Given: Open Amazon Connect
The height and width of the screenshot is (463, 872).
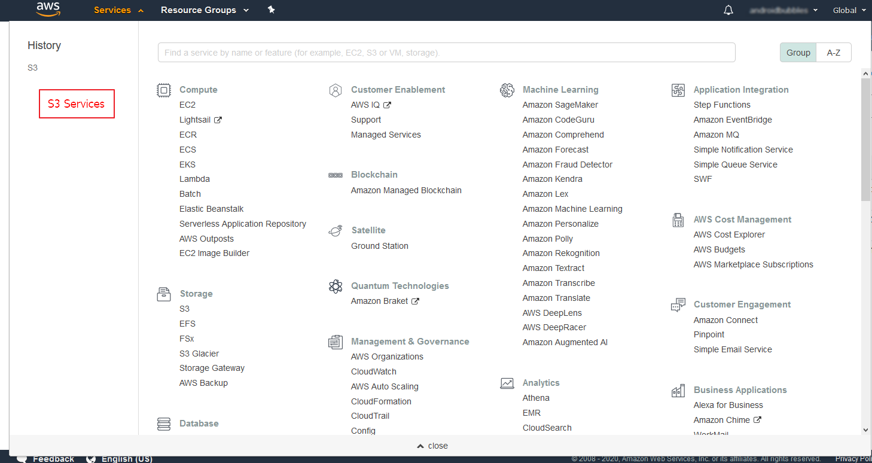Looking at the screenshot, I should 725,320.
